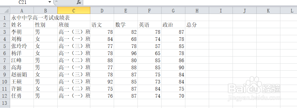Click the 语文 column header cell
297x108 pixels.
[x=102, y=25]
